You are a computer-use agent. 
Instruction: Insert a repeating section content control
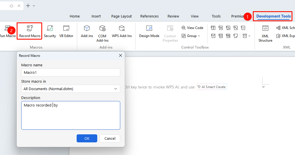coord(236,36)
